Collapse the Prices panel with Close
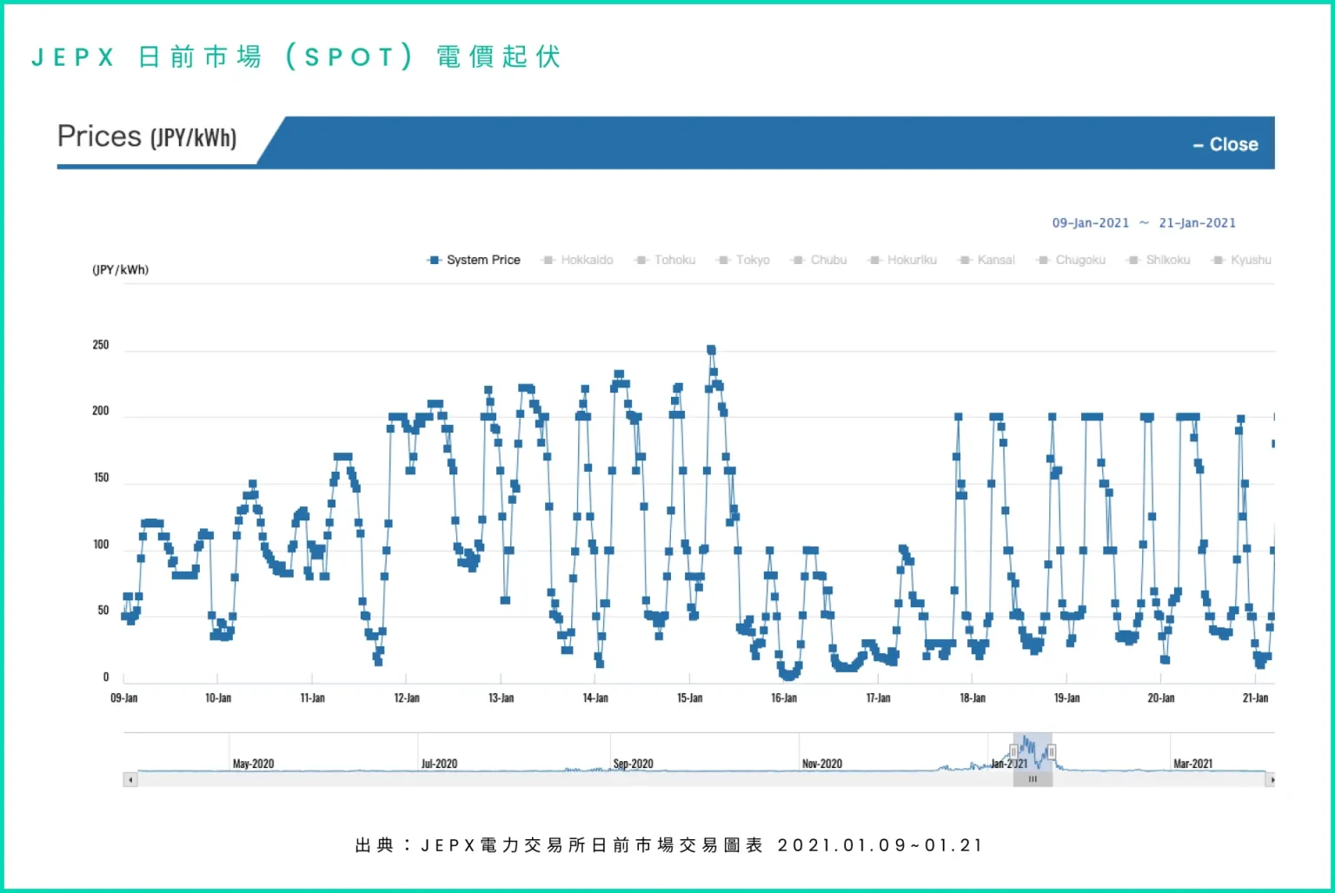The width and height of the screenshot is (1335, 893). pyautogui.click(x=1225, y=144)
